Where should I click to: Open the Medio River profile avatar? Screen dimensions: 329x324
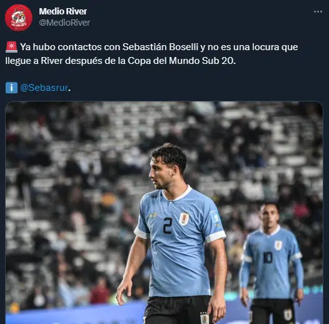point(19,18)
